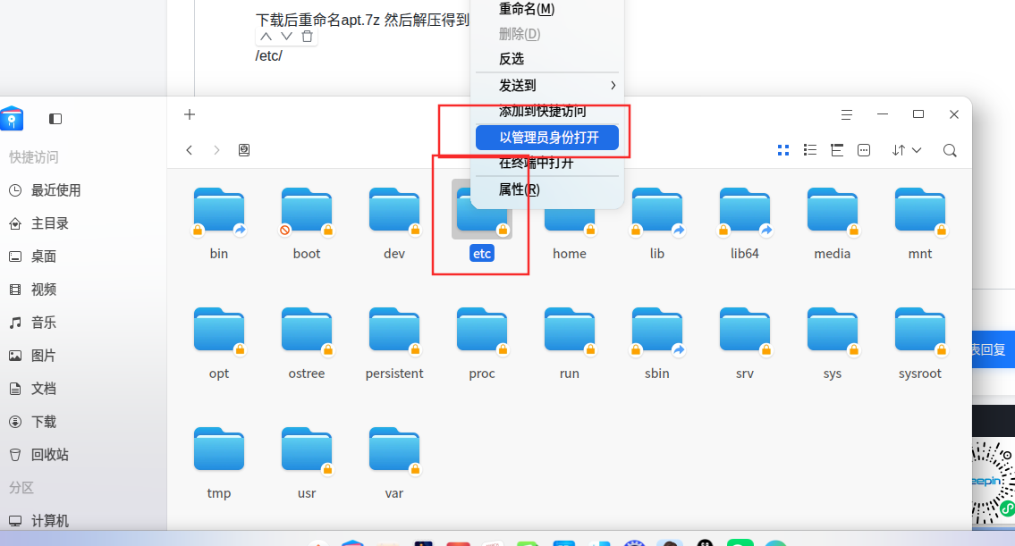This screenshot has width=1015, height=546.
Task: Expand the 发送到 submenu arrow
Action: [613, 86]
